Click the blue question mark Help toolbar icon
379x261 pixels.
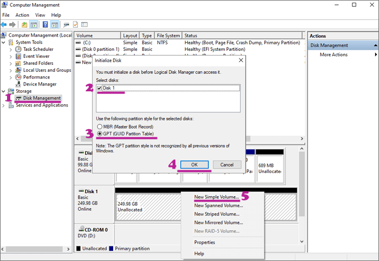45,25
